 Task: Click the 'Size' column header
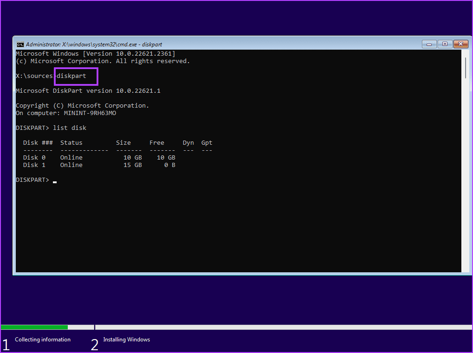pos(123,142)
